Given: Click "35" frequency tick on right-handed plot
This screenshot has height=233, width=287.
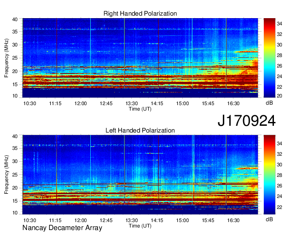Looking at the screenshot, I should tap(15, 32).
